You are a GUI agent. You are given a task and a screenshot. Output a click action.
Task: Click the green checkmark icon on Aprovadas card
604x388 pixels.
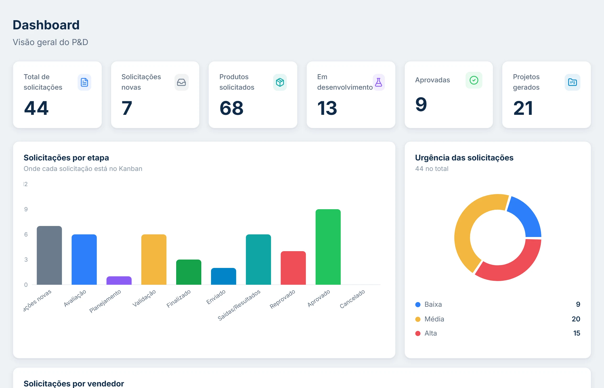coord(474,80)
